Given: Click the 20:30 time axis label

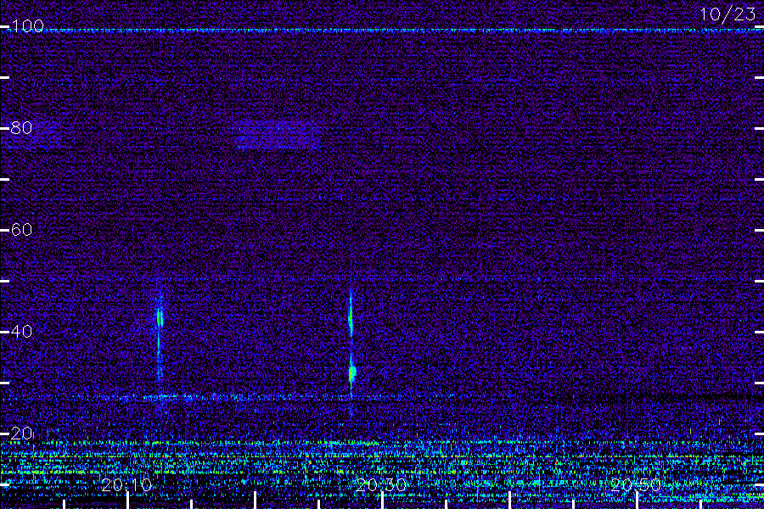Looking at the screenshot, I should (x=381, y=485).
